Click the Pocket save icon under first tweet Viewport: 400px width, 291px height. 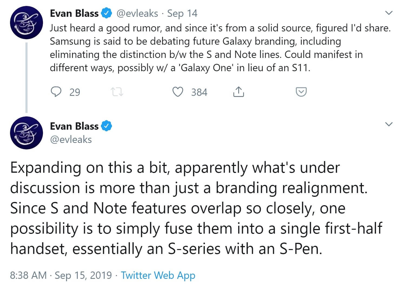[x=301, y=92]
